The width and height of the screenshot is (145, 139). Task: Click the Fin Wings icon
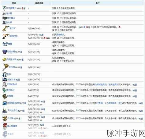tap(5, 44)
